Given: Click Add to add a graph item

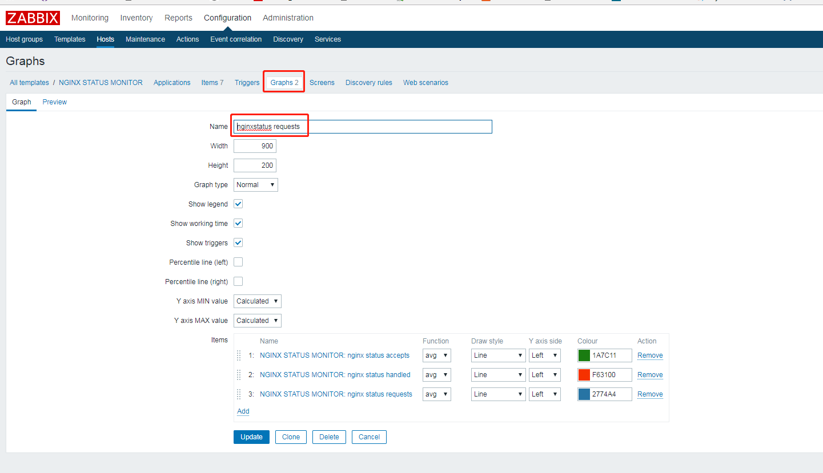Looking at the screenshot, I should [243, 411].
